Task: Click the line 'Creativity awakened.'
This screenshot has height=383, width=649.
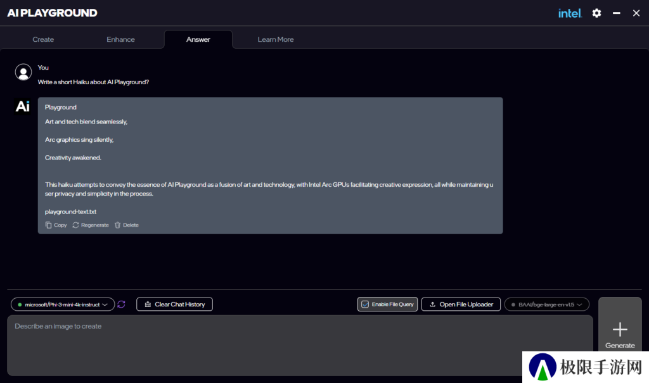Action: tap(73, 158)
